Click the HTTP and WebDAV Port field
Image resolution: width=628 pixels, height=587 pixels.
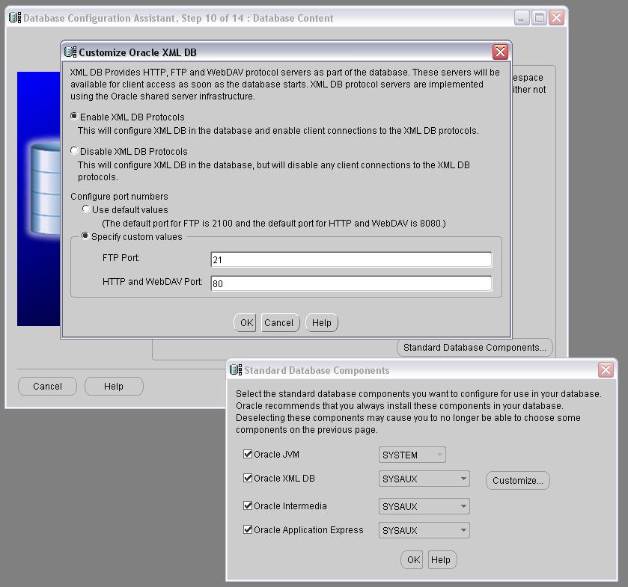(351, 283)
